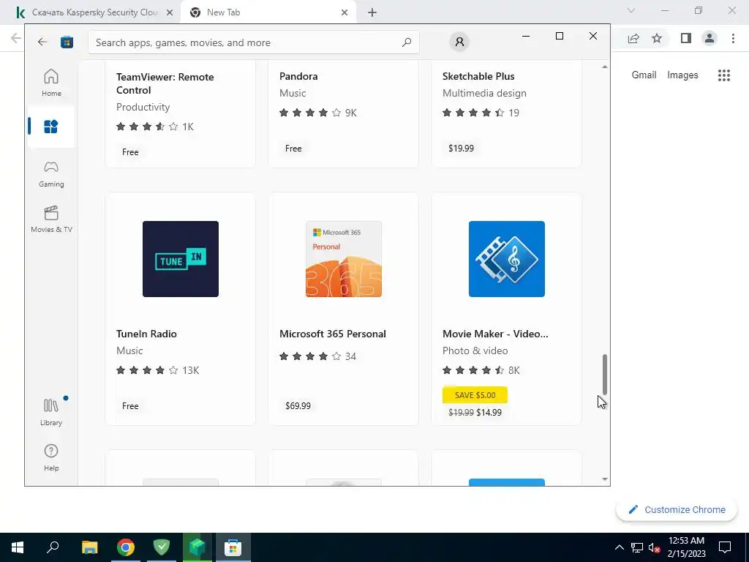Screen dimensions: 749x562
Task: Close the New Tab tab in Chrome
Action: point(345,13)
